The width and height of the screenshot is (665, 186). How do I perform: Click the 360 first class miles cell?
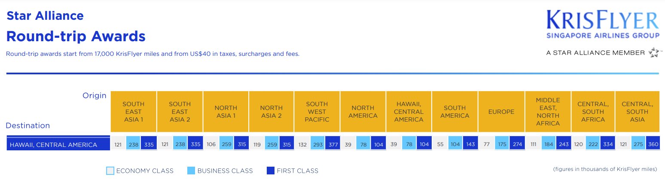653,144
